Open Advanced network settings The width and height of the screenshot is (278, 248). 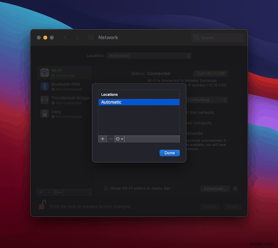[x=215, y=188]
